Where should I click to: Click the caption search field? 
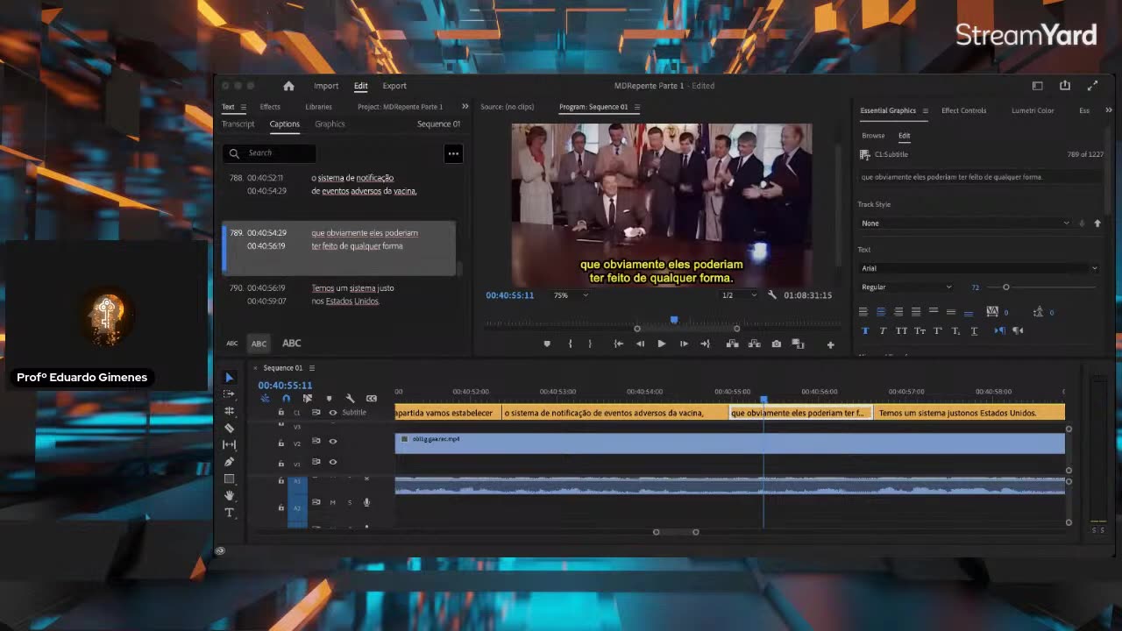tap(269, 153)
